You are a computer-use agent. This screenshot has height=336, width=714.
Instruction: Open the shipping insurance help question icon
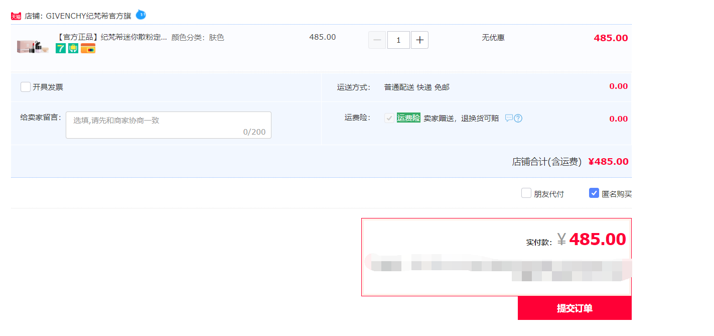(518, 119)
